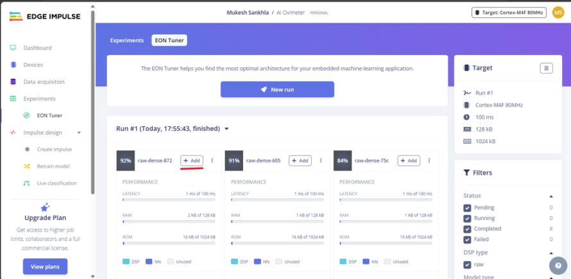Select the EON Tuner tab
The width and height of the screenshot is (571, 279).
[x=169, y=40]
